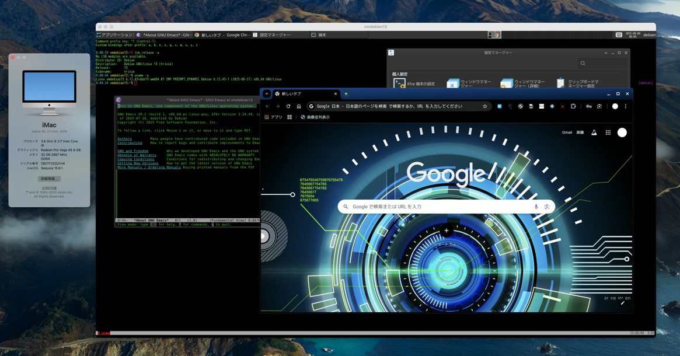Switch to the About GNU Emacs taskbar item
The width and height of the screenshot is (680, 356).
pyautogui.click(x=163, y=34)
